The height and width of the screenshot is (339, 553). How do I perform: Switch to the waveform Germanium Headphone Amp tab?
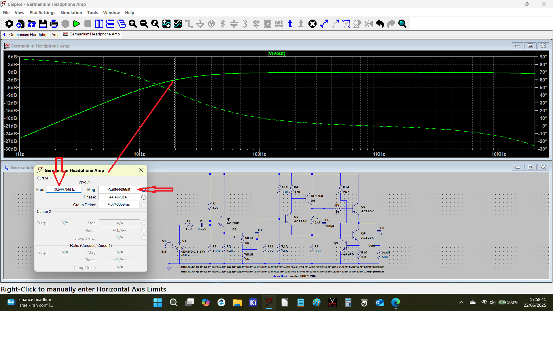click(x=92, y=34)
